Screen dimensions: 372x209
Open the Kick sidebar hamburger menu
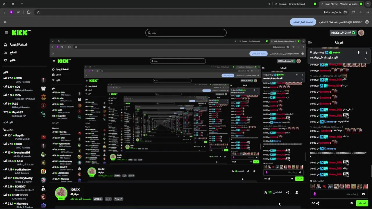pyautogui.click(x=6, y=33)
